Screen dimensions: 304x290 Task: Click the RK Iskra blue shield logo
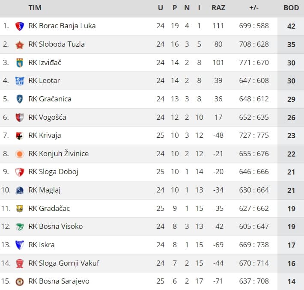[x=20, y=245]
